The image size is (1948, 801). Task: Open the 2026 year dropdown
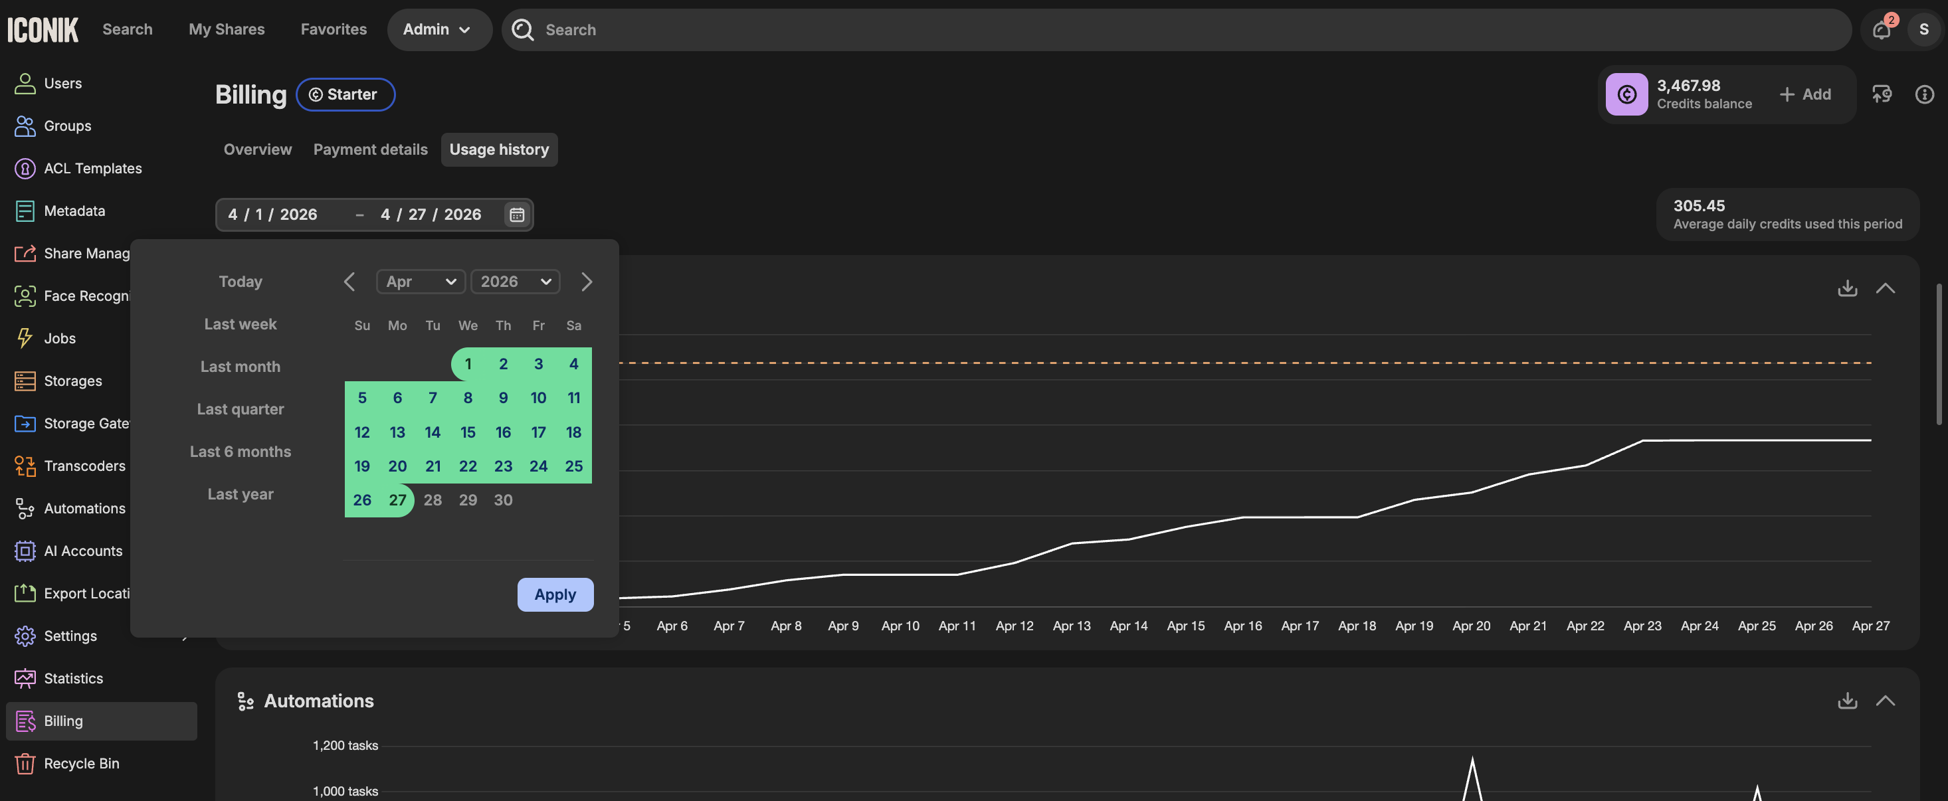point(515,282)
